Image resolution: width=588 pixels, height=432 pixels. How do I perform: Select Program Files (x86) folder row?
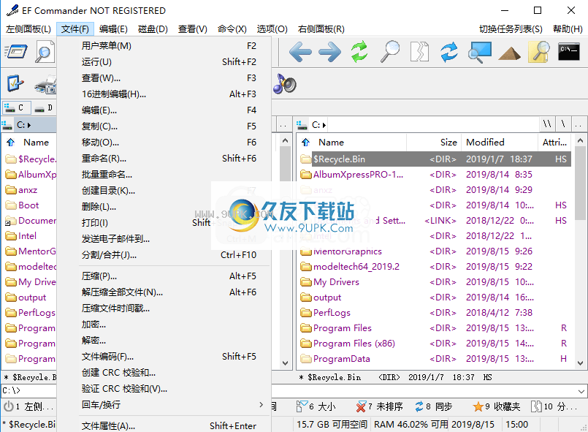[x=435, y=344]
